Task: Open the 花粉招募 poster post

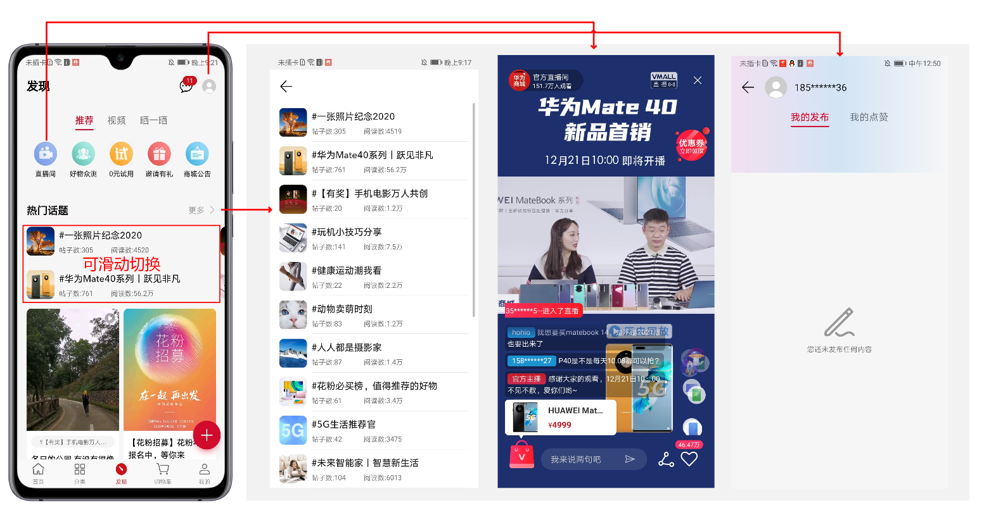Action: pyautogui.click(x=170, y=370)
